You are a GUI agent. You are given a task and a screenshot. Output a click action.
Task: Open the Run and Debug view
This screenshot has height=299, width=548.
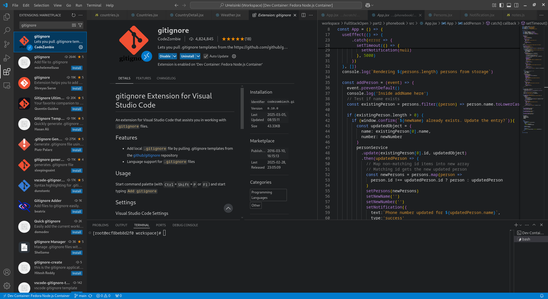click(7, 57)
